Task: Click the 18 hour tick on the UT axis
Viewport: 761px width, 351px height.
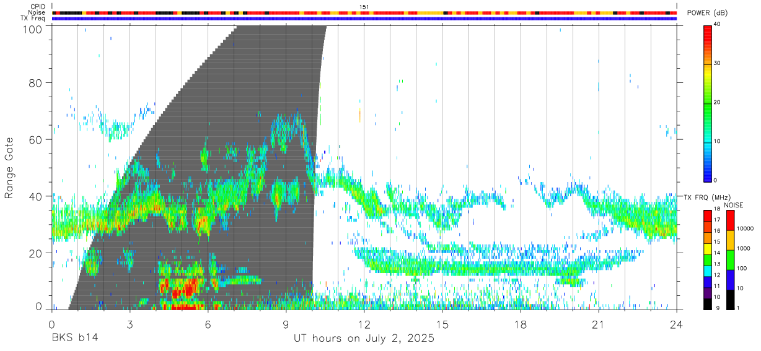Action: tap(521, 324)
